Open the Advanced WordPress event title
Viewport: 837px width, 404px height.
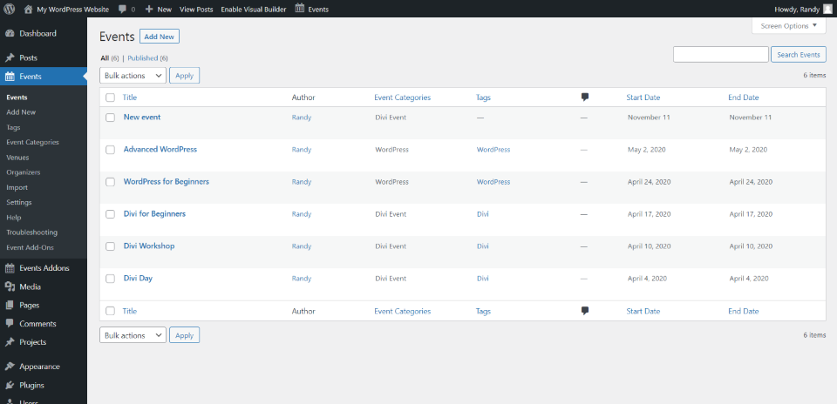coord(160,149)
